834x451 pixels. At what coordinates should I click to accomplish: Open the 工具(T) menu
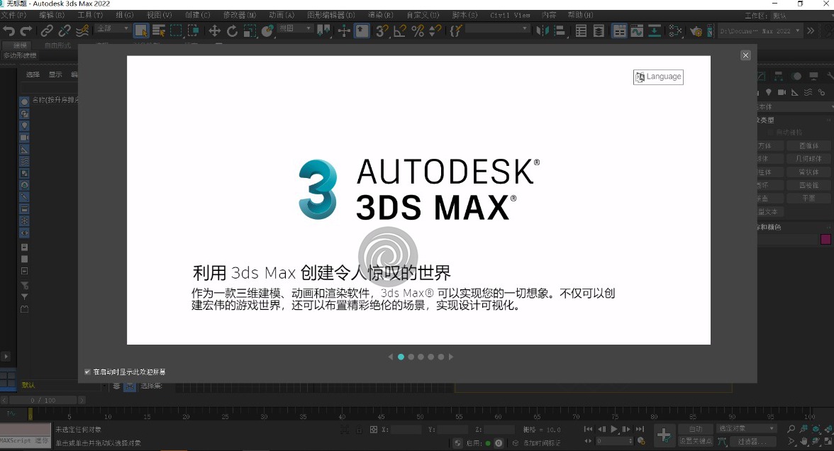tap(91, 15)
